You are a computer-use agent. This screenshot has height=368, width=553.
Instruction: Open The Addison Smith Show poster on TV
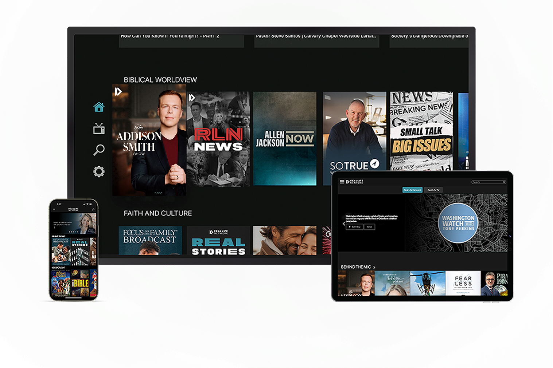point(149,140)
